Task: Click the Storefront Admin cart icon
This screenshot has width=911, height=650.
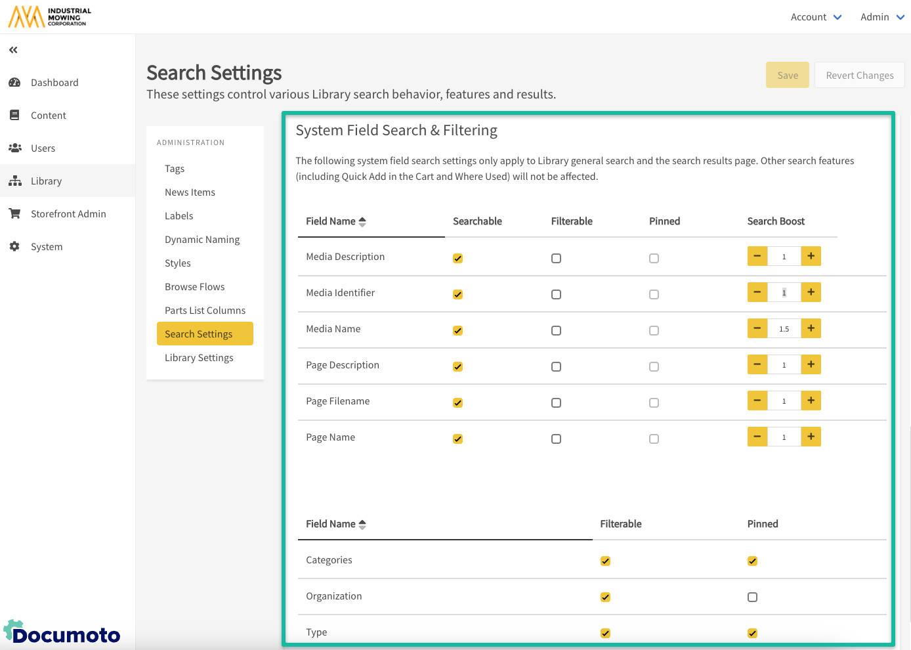Action: 14,214
